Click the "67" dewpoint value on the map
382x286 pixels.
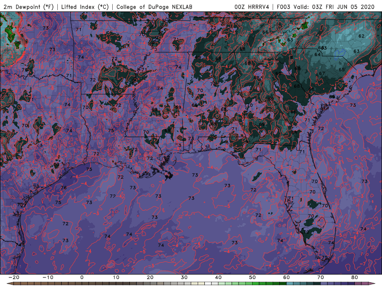[x=322, y=73]
